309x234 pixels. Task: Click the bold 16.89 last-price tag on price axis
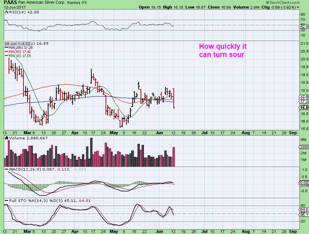pos(305,108)
